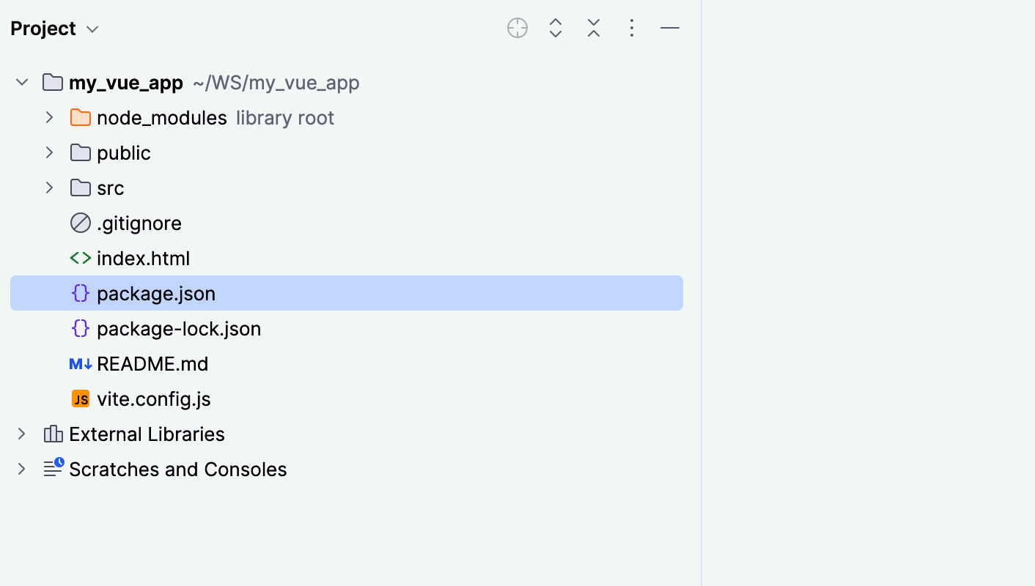Click the ignored-file icon beside .gitignore
This screenshot has width=1035, height=586.
click(80, 223)
